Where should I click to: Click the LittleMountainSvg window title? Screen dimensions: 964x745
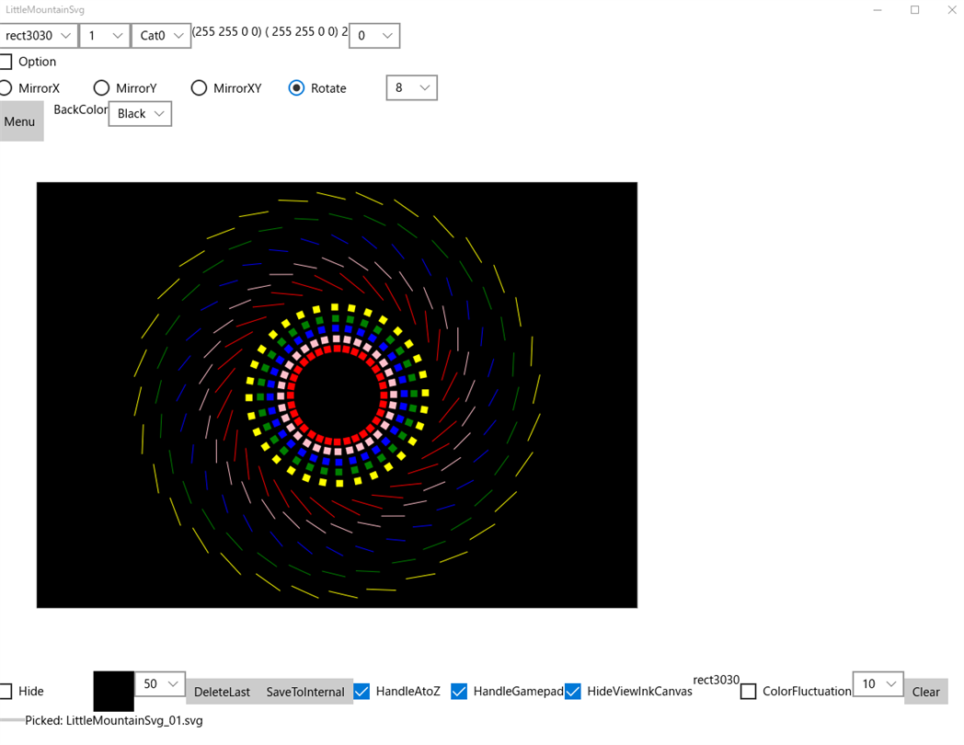click(x=45, y=10)
